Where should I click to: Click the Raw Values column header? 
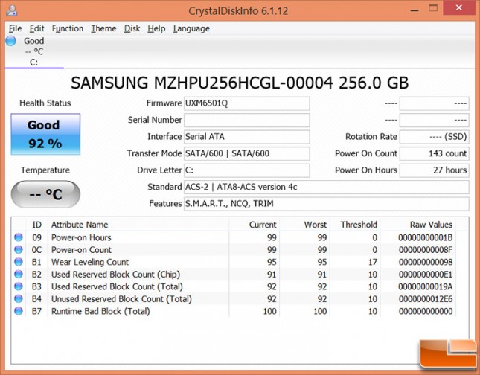point(417,225)
